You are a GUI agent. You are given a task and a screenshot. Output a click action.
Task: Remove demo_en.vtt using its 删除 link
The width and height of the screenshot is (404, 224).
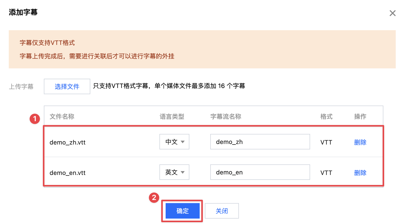[360, 173]
